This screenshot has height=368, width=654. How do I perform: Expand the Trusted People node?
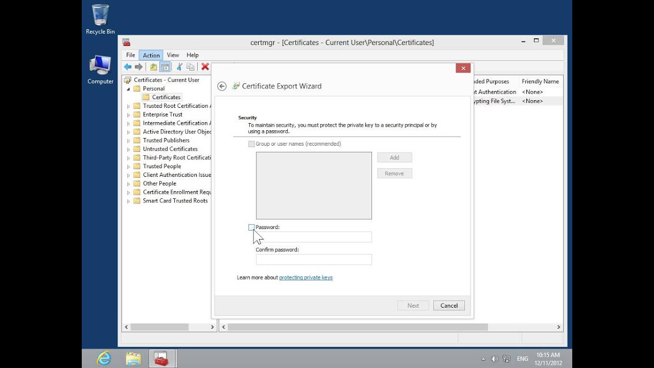129,167
